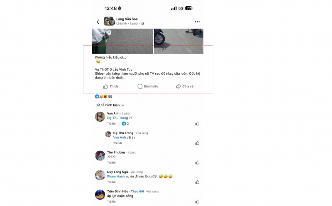332x206 pixels.
Task: Like Ng Thu Trang's reply thumb icon
Action: [x=197, y=143]
